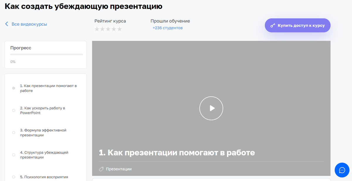Open the chat support widget

(341, 170)
